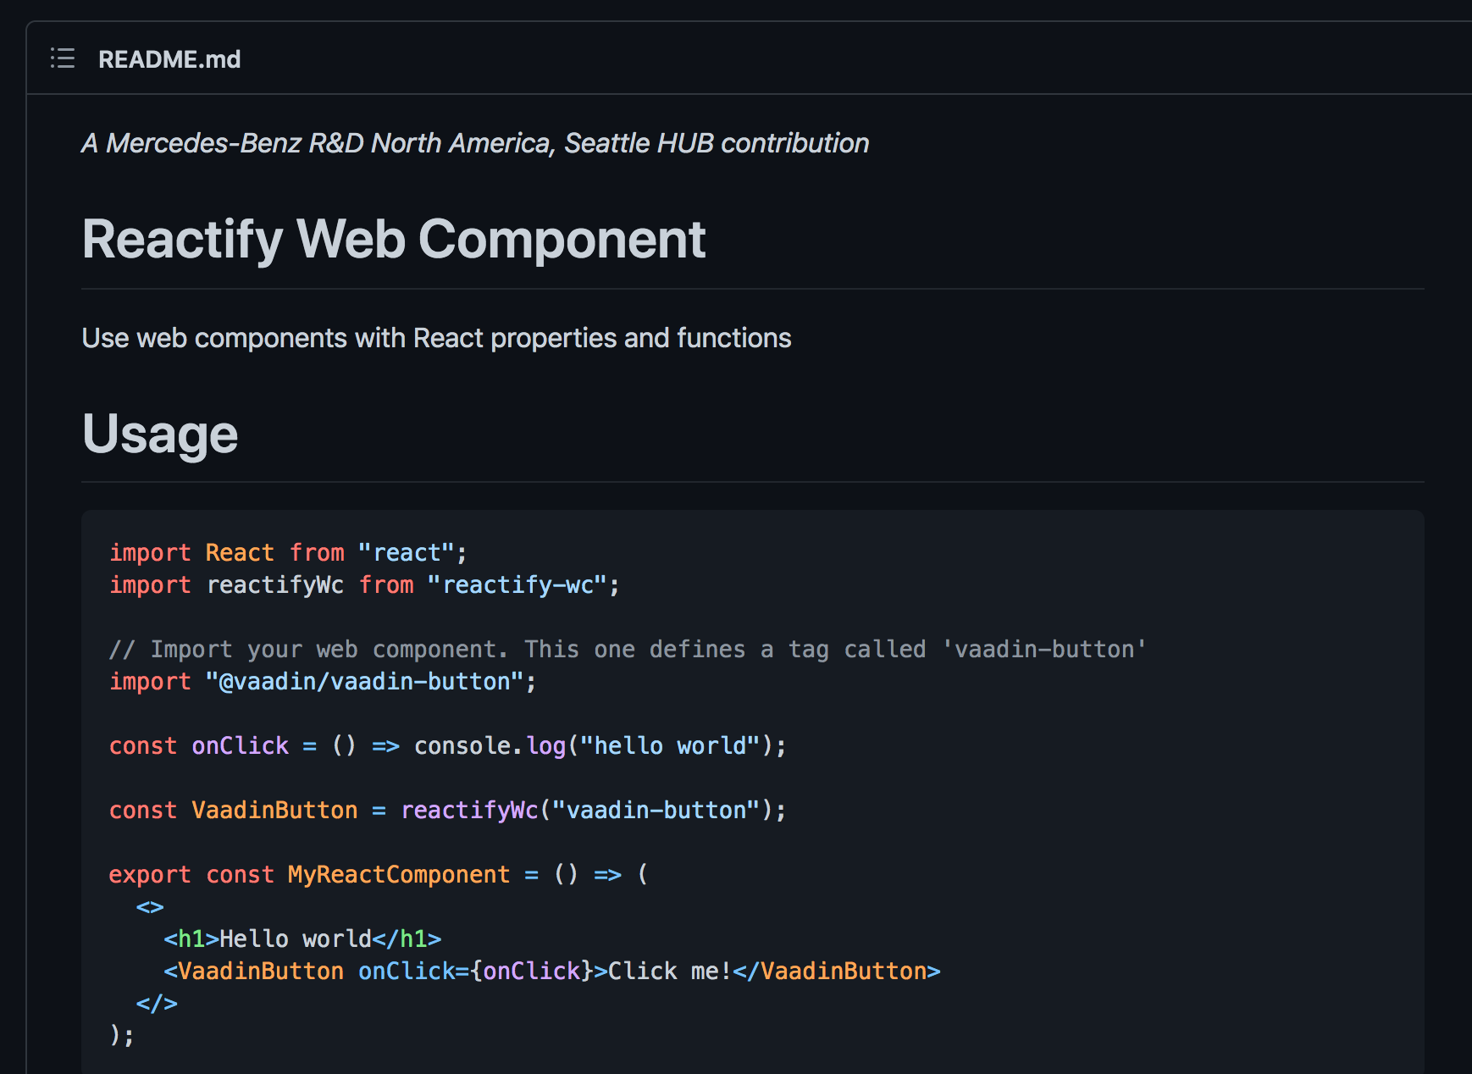Click the README.md file title

click(x=169, y=59)
